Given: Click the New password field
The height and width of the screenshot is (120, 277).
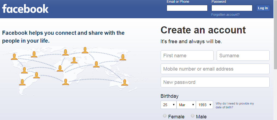Looking at the screenshot, I should click(215, 82).
